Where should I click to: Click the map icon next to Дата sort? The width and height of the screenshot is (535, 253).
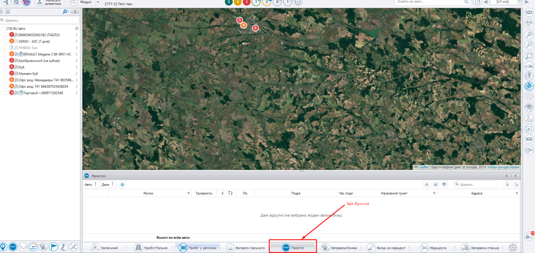(122, 184)
